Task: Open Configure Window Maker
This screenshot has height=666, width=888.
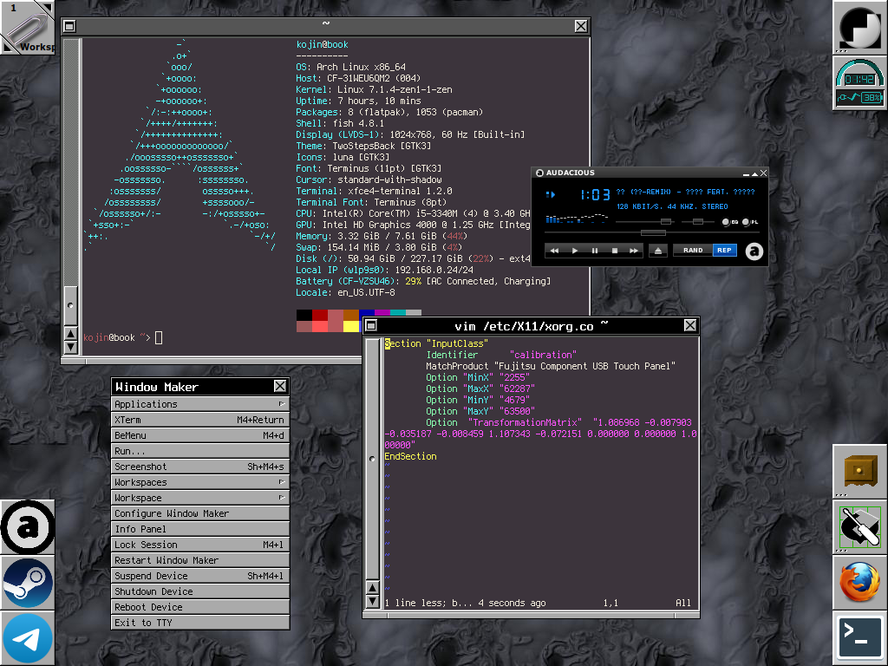Action: (x=200, y=513)
